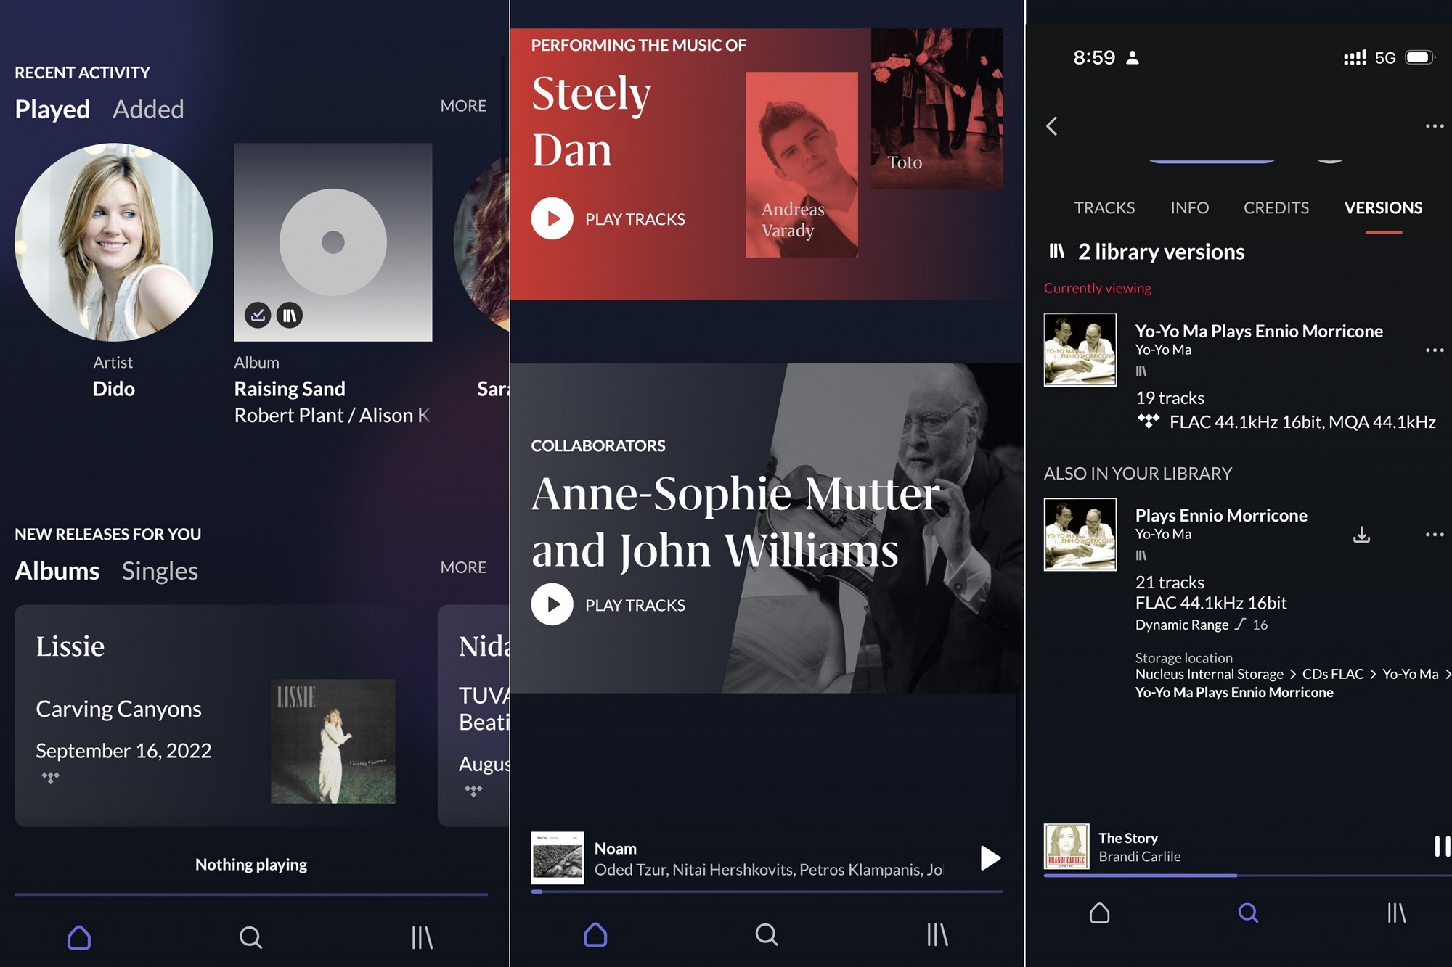Tap the back chevron on the Versions screen
The image size is (1452, 967).
pyautogui.click(x=1052, y=125)
